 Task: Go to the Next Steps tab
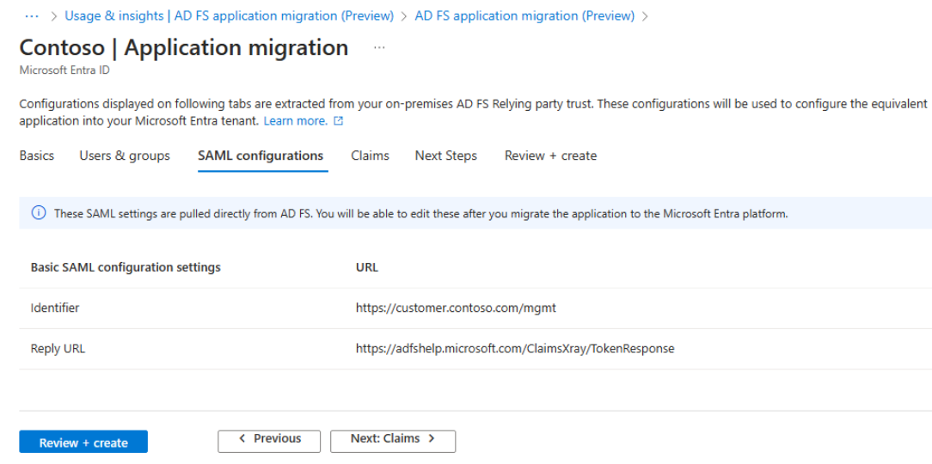[445, 156]
